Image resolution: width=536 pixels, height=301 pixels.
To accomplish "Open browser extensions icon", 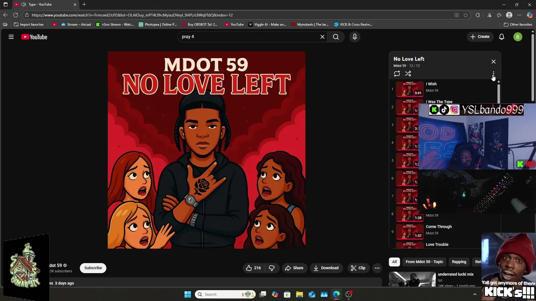I will pos(478,15).
